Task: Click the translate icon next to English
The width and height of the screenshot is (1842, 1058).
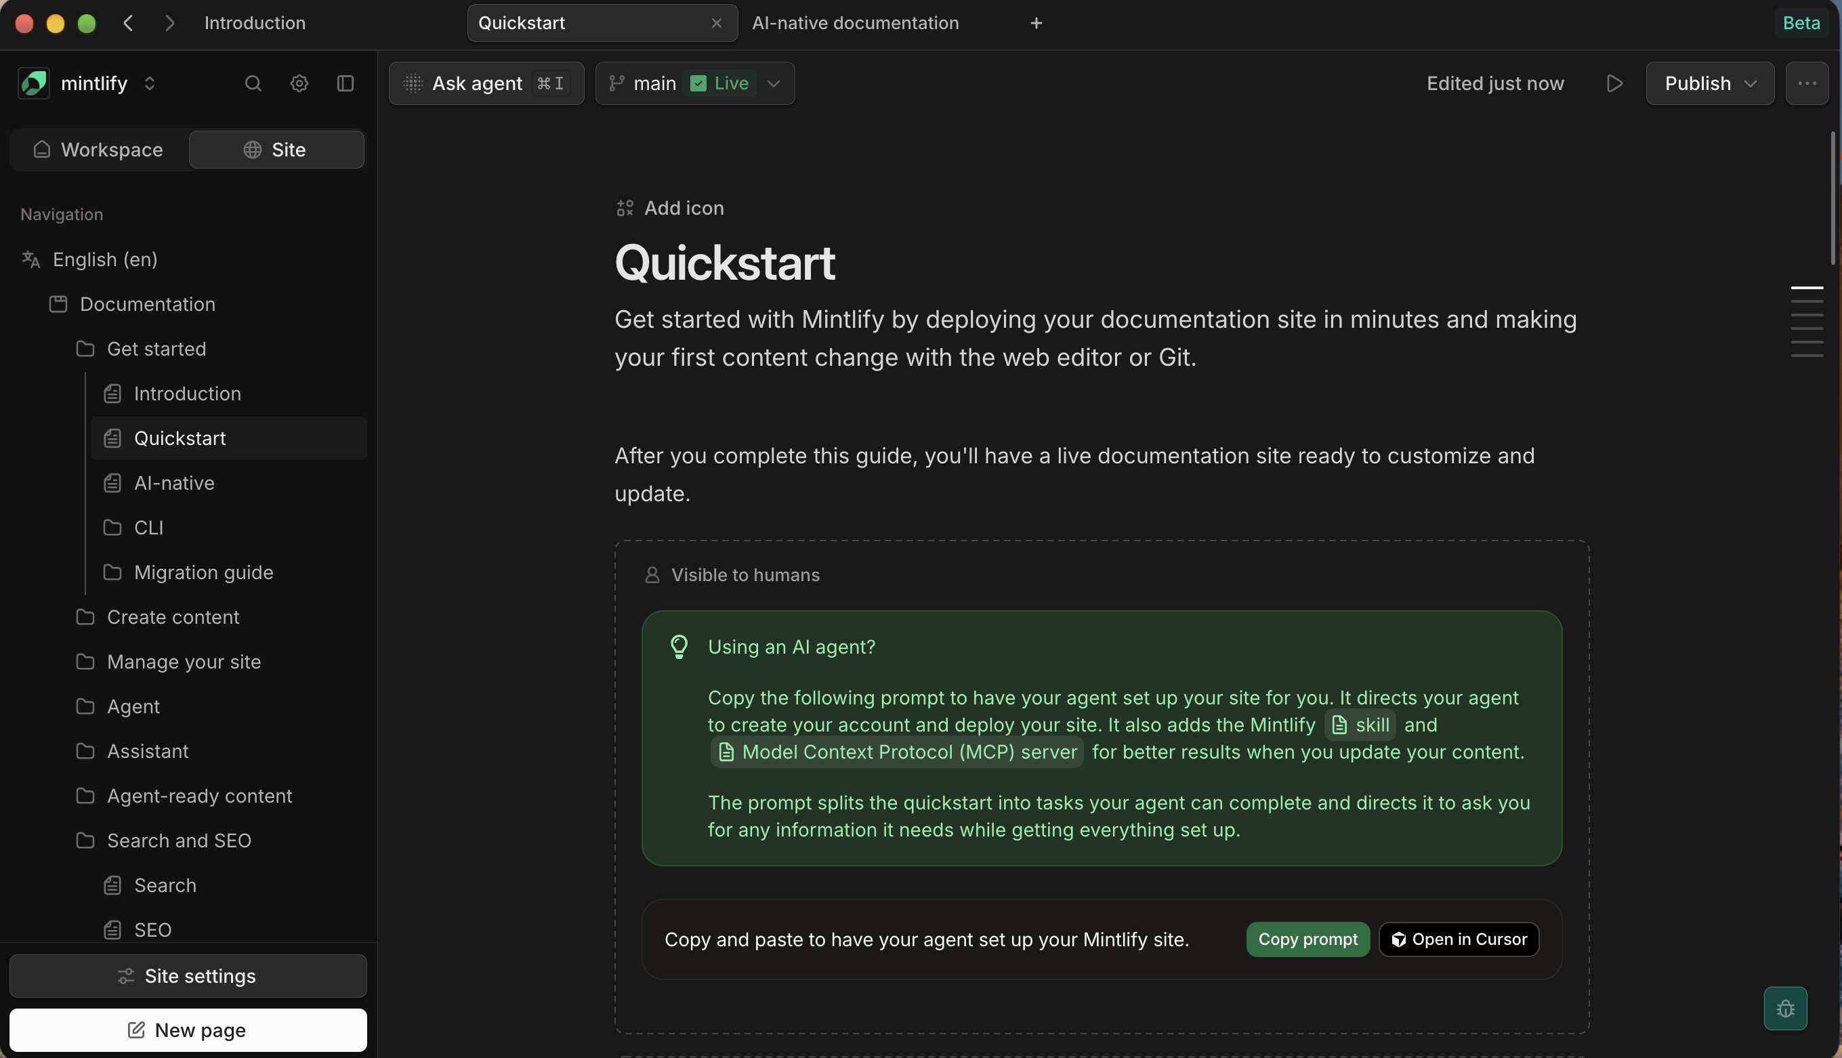Action: [x=30, y=259]
